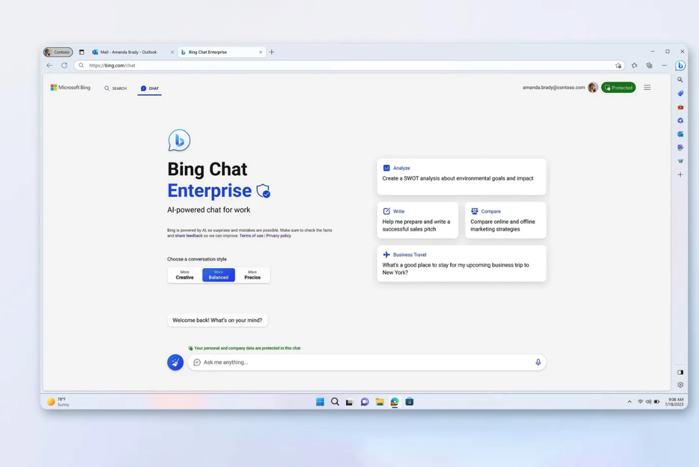Select the More Creative conversation style

[x=185, y=275]
